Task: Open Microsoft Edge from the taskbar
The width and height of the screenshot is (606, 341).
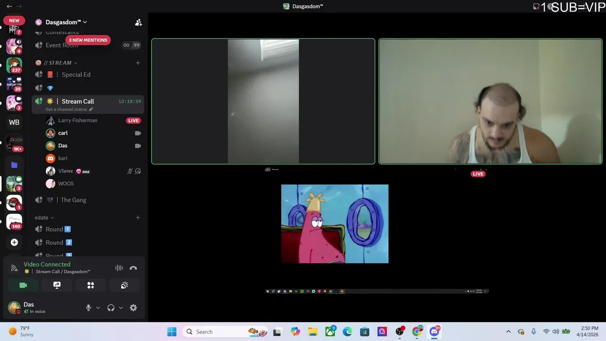Action: point(348,332)
